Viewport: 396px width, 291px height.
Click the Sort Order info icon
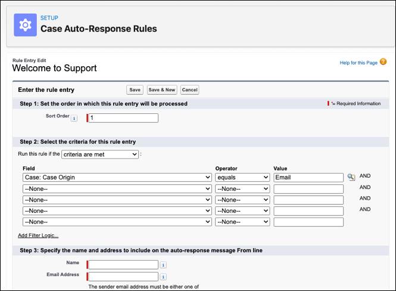coord(74,118)
